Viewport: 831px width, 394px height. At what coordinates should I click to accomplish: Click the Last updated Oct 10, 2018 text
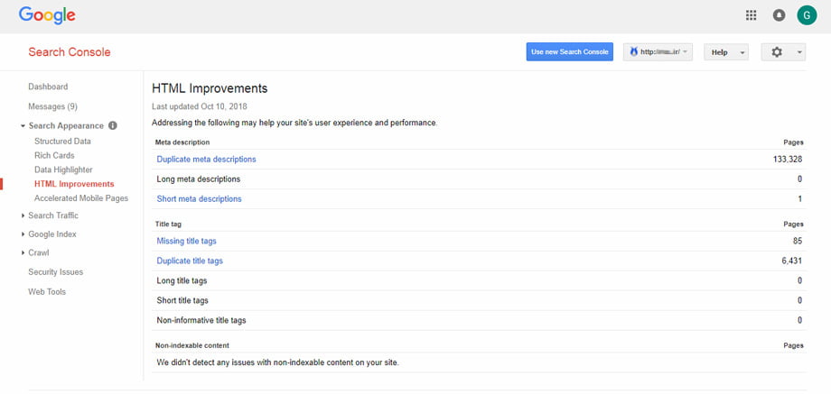pos(200,106)
